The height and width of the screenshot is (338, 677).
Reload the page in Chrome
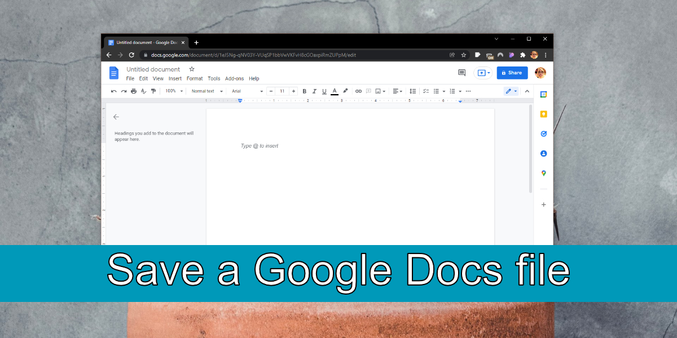[131, 55]
